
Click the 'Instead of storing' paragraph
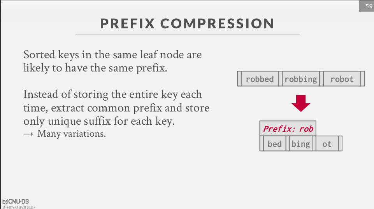116,108
